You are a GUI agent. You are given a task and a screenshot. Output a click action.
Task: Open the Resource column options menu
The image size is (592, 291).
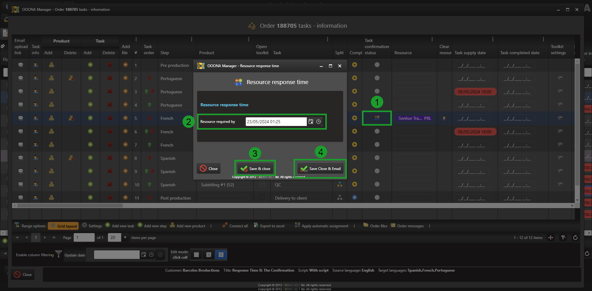coord(432,39)
